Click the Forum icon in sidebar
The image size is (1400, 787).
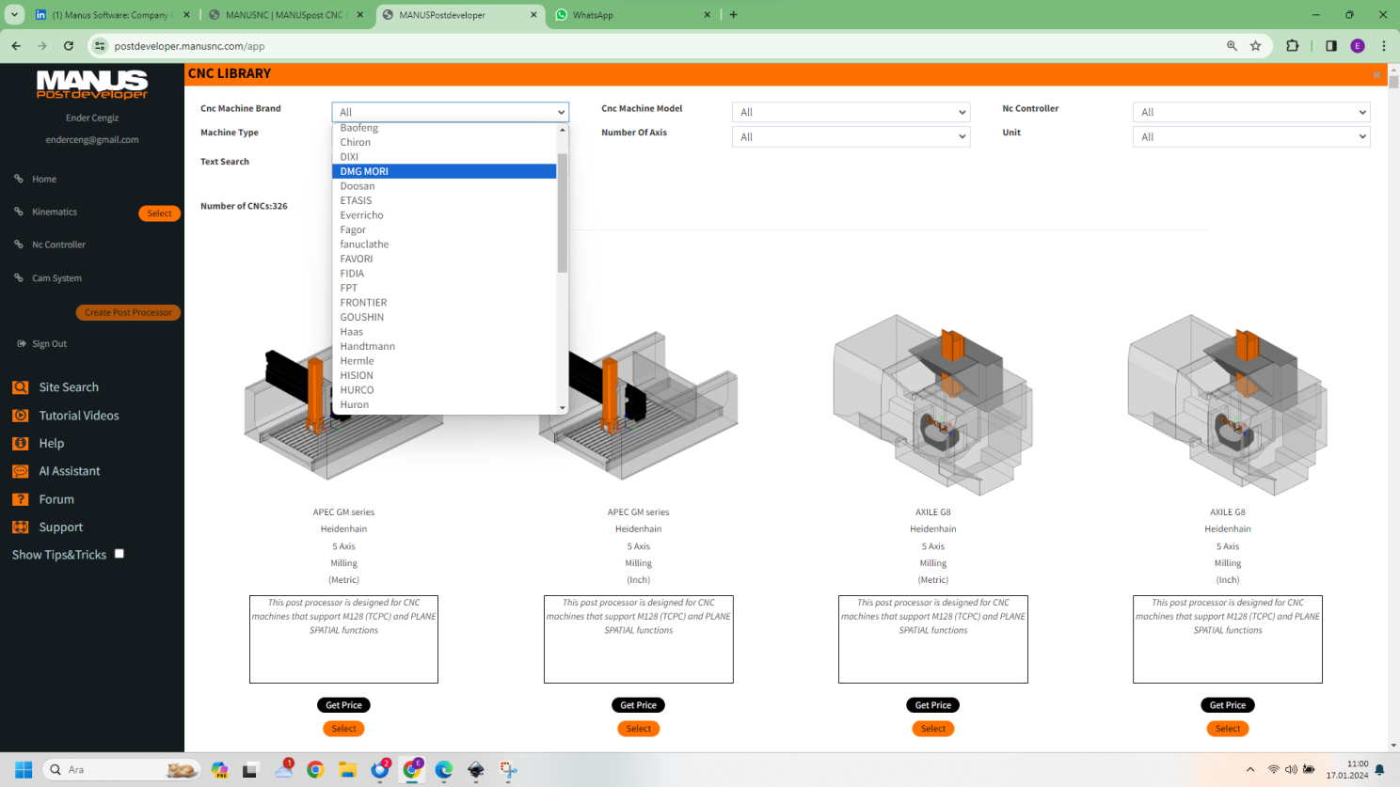(x=21, y=499)
